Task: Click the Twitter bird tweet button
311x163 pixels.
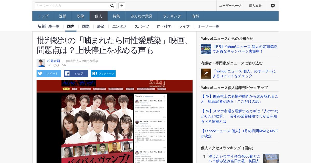Action: click(49, 73)
